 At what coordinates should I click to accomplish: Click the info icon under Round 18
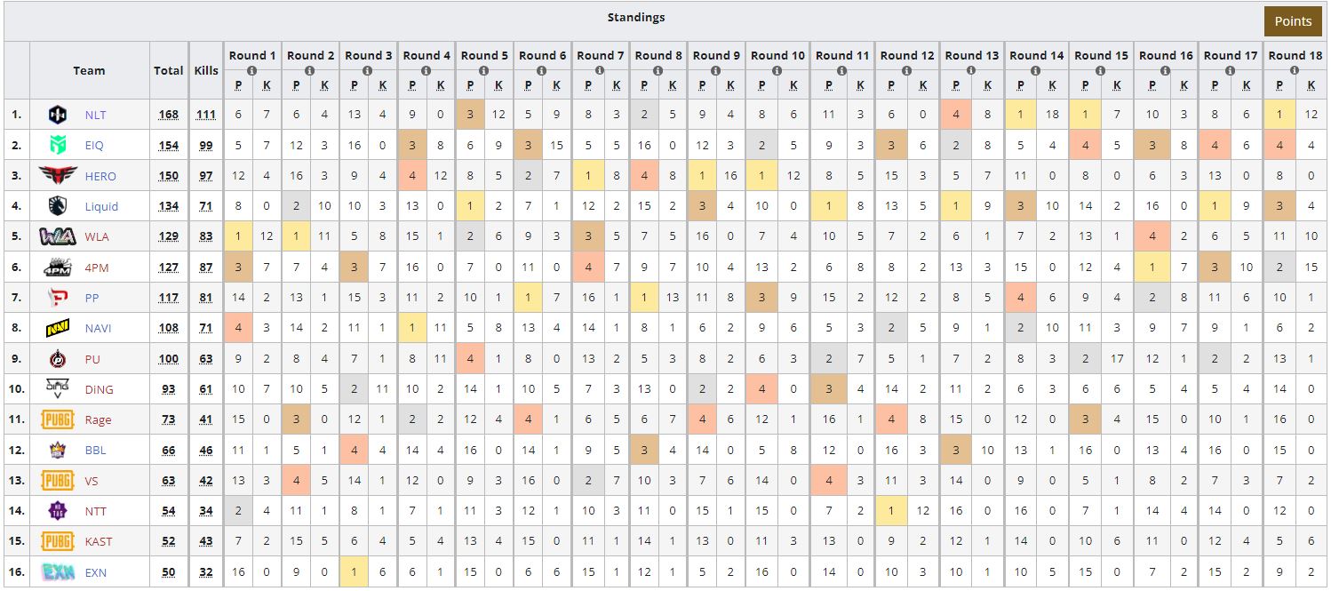[1293, 69]
